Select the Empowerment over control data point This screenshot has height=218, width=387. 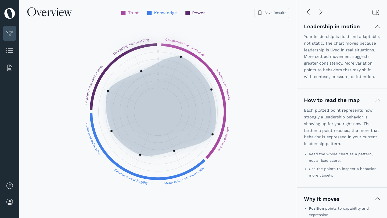[108, 91]
